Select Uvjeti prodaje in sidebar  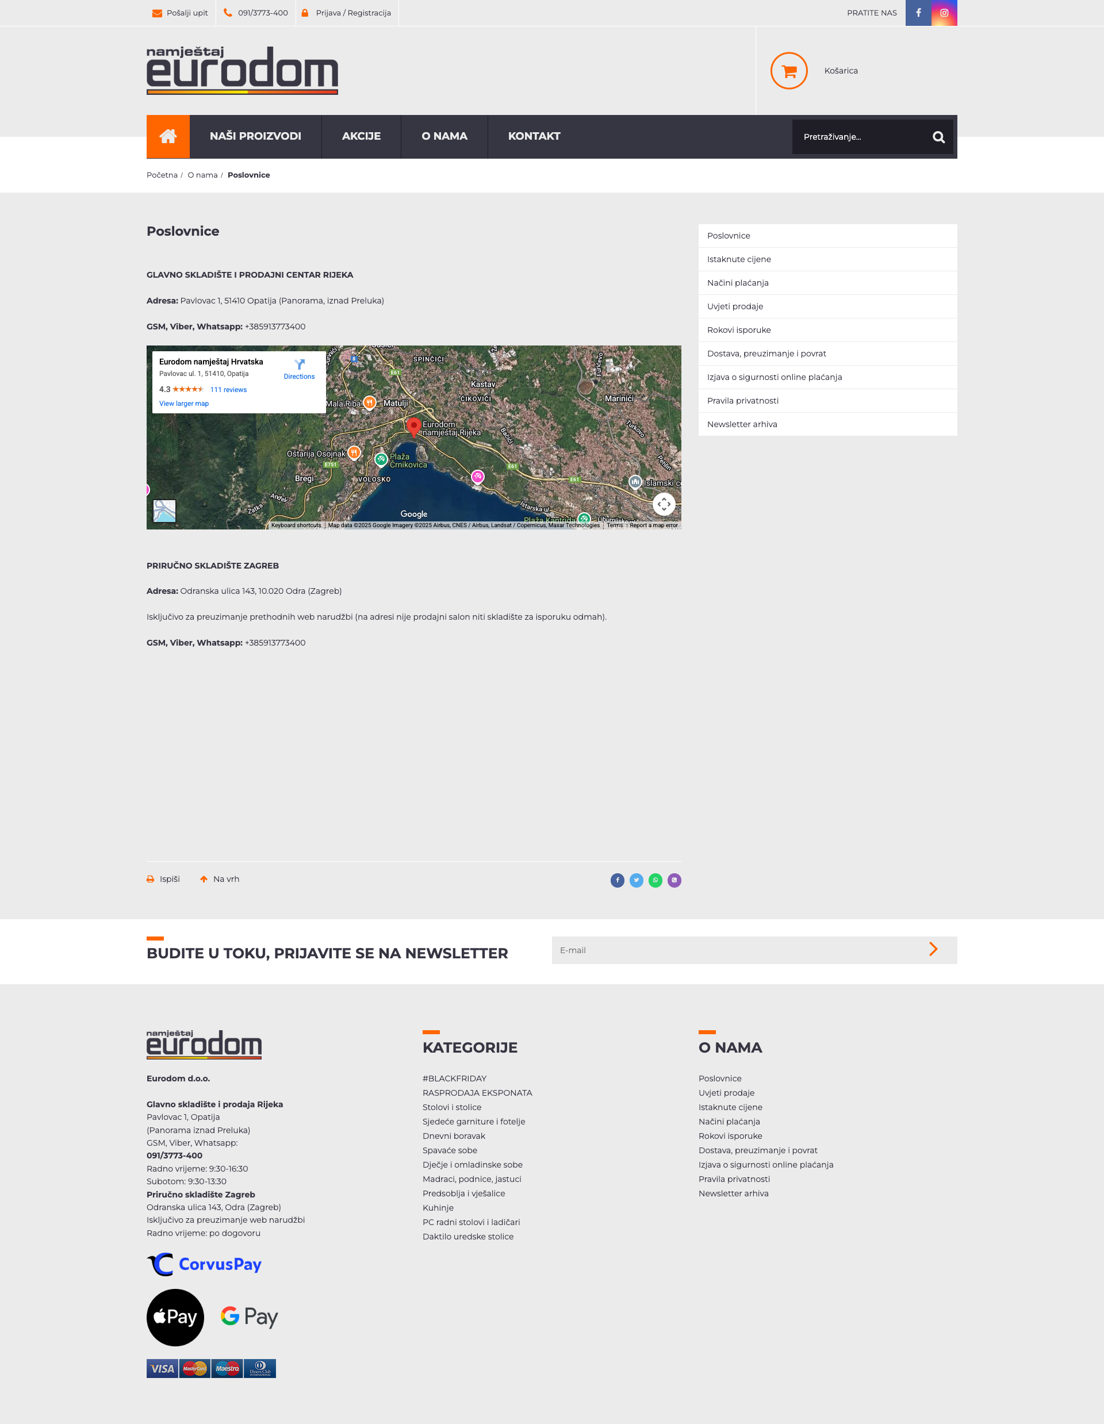735,306
